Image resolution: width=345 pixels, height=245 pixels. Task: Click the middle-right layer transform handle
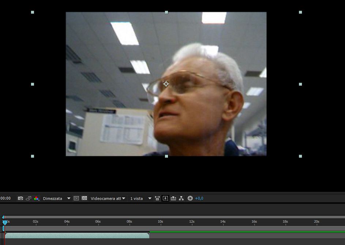[300, 84]
